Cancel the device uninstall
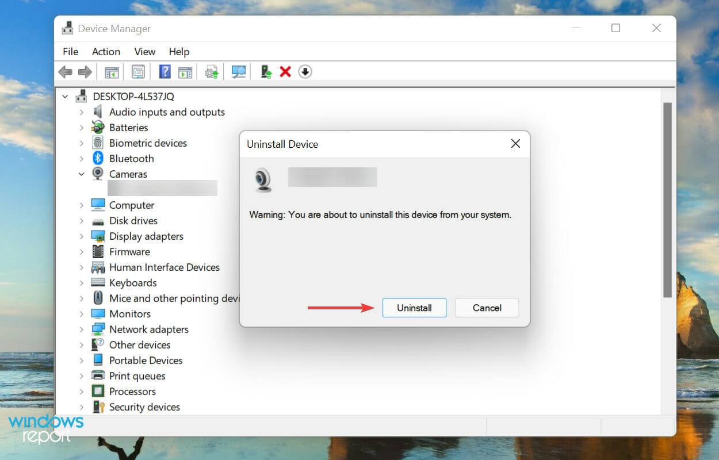This screenshot has width=719, height=460. (487, 308)
